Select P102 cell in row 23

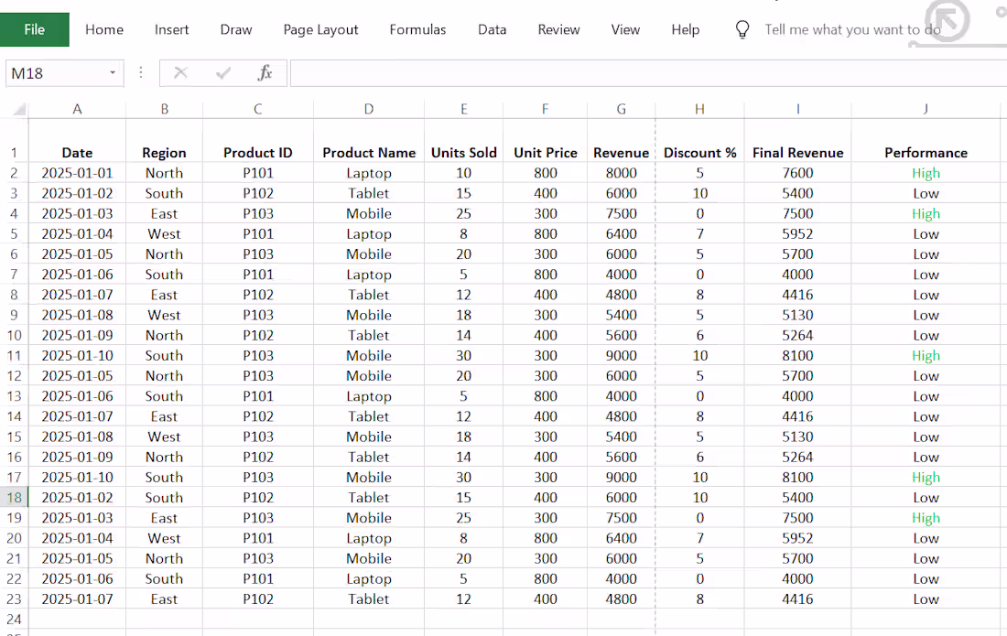(x=258, y=598)
